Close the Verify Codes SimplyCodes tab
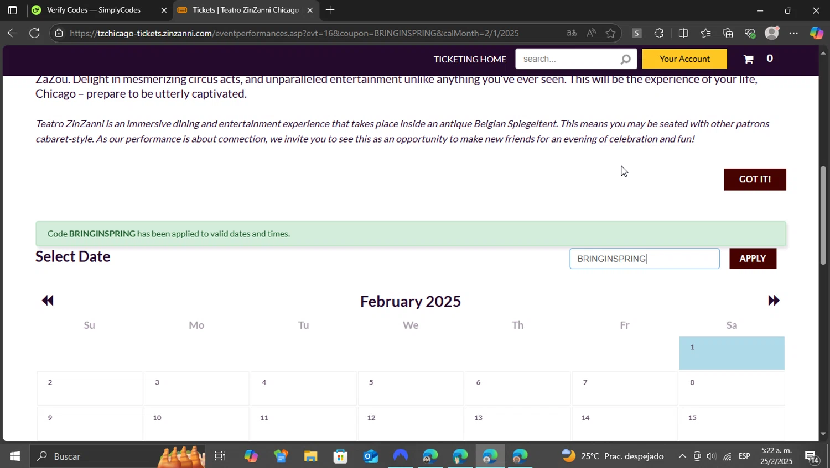The width and height of the screenshot is (830, 468). [164, 10]
